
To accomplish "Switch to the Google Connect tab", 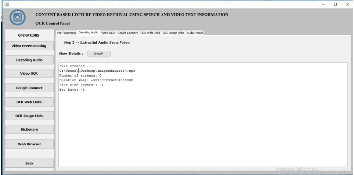I will [x=127, y=33].
